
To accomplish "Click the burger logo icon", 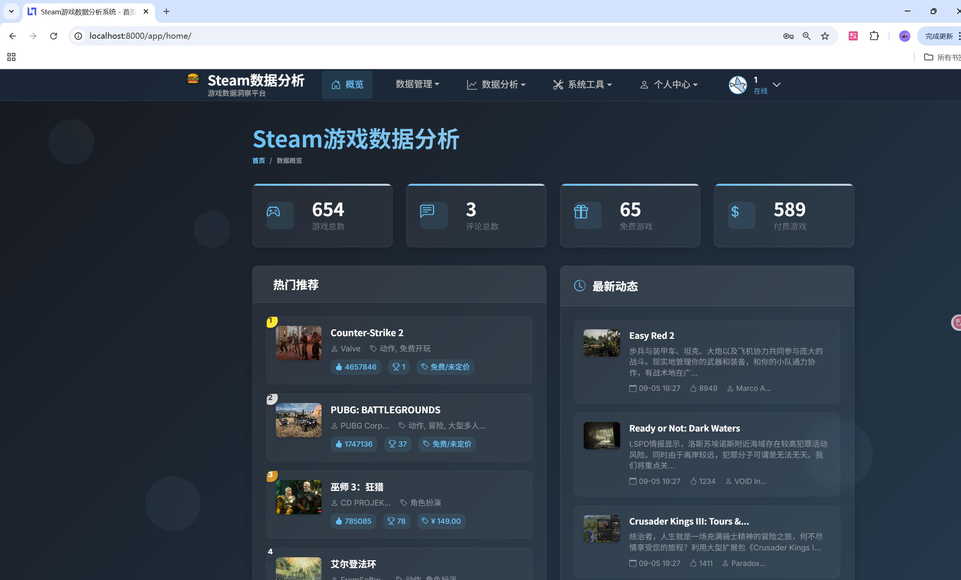I will pyautogui.click(x=193, y=79).
